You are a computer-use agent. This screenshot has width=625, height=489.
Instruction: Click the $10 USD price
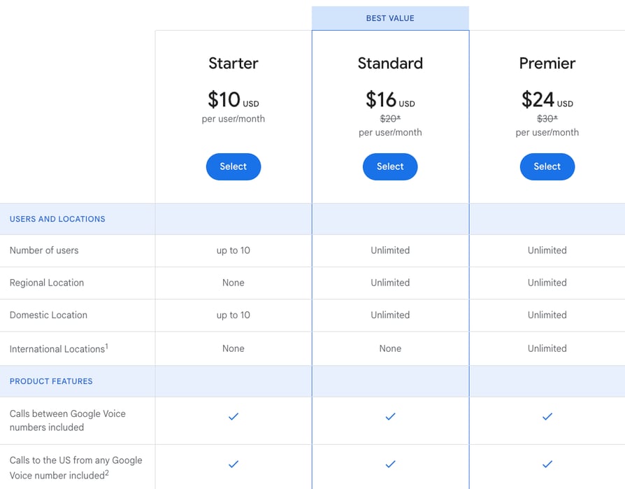[234, 100]
